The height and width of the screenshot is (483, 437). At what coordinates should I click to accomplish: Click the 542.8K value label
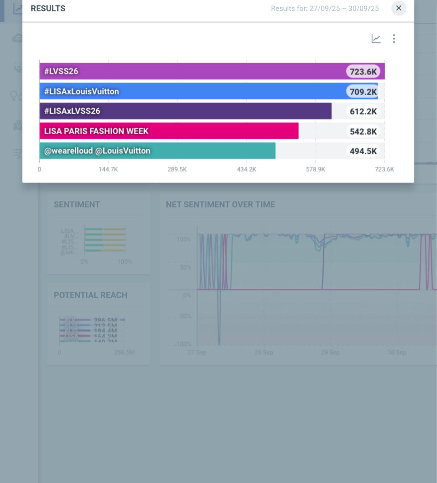point(363,131)
